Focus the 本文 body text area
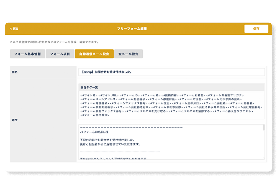 [x=170, y=144]
